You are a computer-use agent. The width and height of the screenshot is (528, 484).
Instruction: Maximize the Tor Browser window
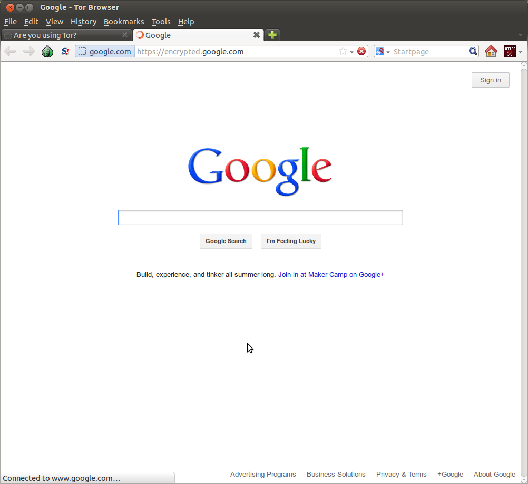[30, 7]
